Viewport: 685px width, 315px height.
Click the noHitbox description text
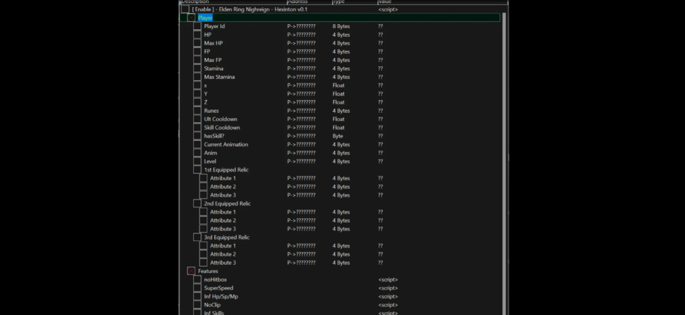click(215, 280)
